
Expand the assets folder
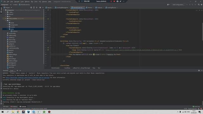[7, 23]
